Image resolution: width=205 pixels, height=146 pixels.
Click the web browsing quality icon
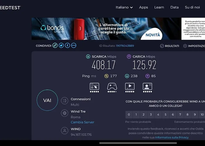(x=94, y=86)
